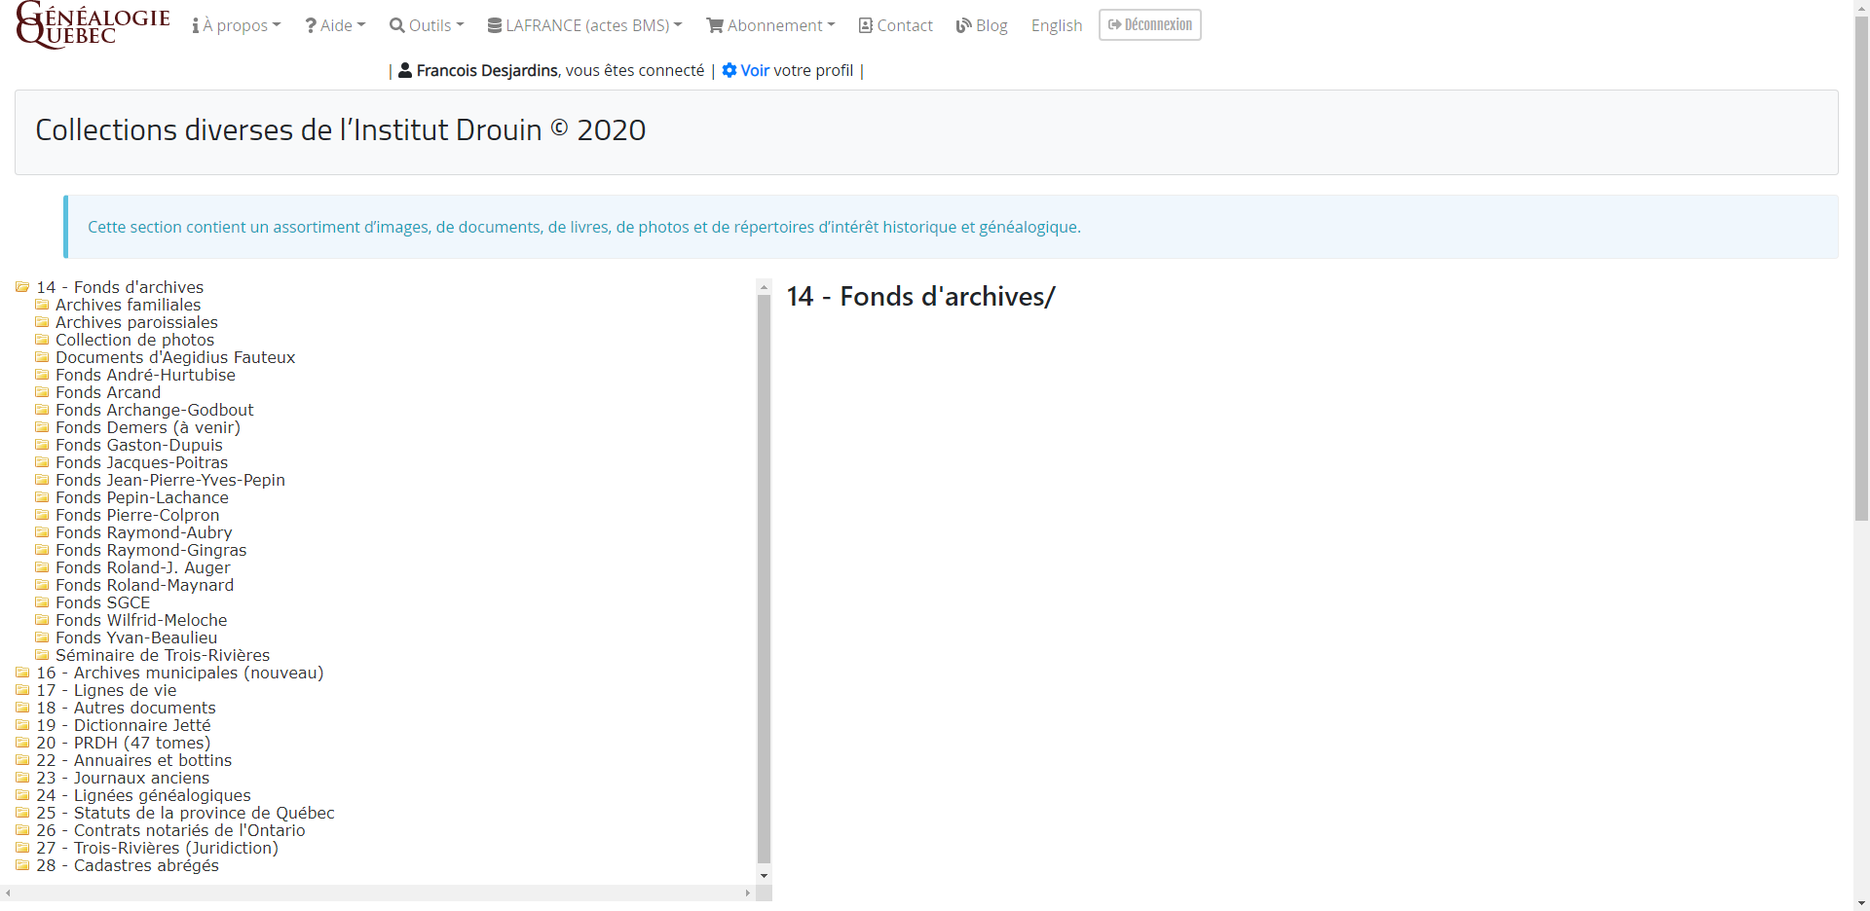Switch language to English

1057,25
